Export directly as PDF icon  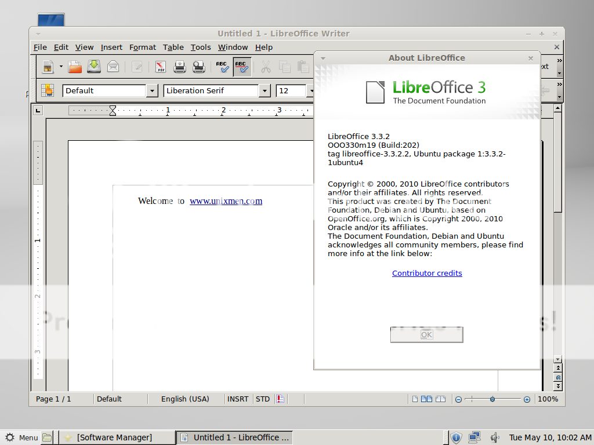click(161, 67)
